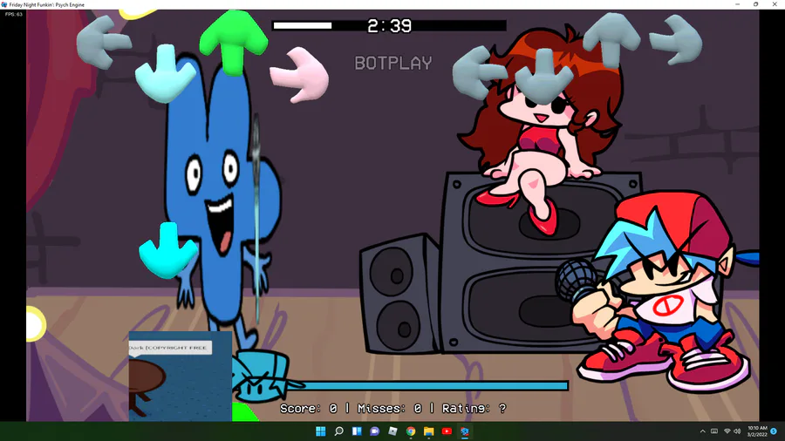
Task: Launch Roblox from the taskbar
Action: [392, 431]
